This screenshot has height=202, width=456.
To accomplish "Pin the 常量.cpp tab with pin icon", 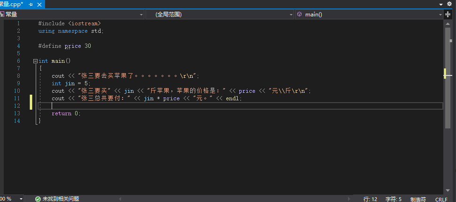I will [31, 4].
